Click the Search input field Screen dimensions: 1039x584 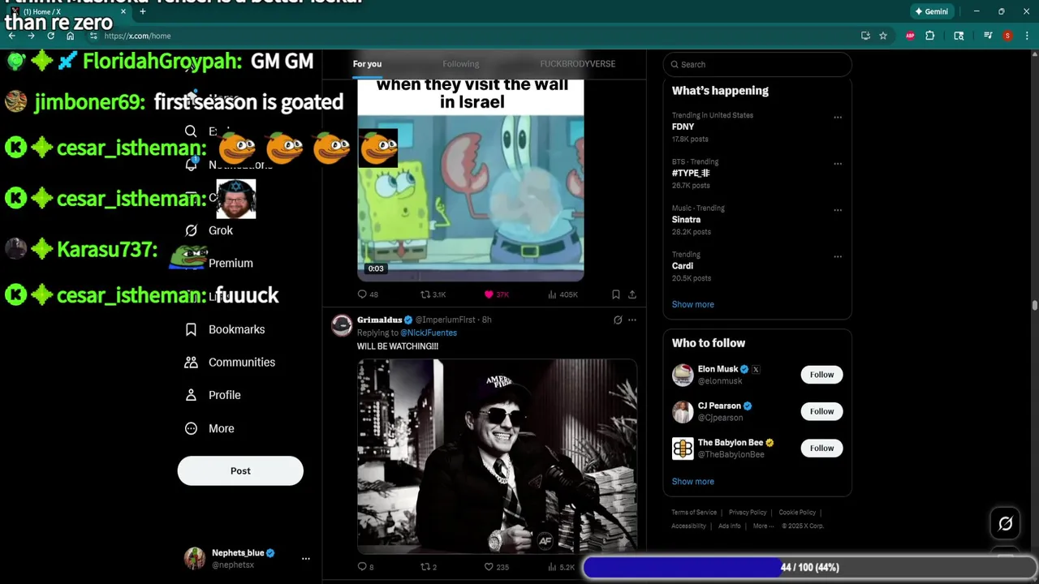coord(757,64)
